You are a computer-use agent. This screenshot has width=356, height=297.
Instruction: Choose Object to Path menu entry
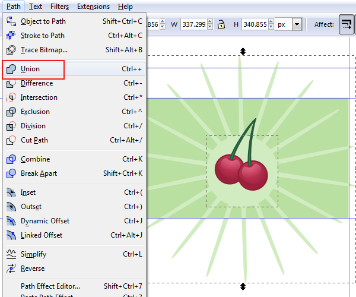click(x=75, y=21)
